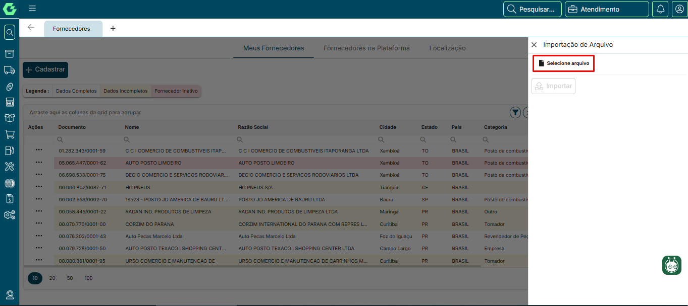The image size is (688, 306).
Task: Click the Categoria column filter field
Action: coord(504,139)
